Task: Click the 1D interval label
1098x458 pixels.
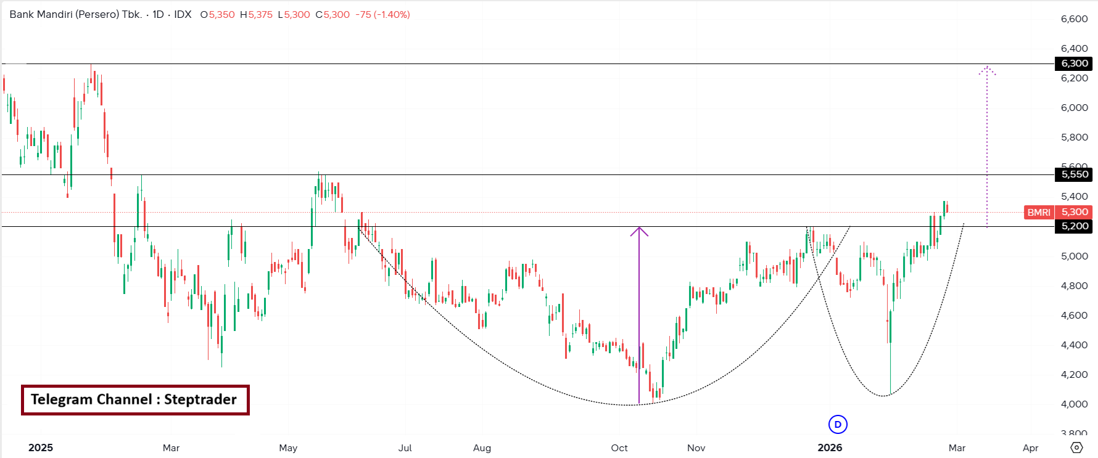Action: coord(159,14)
